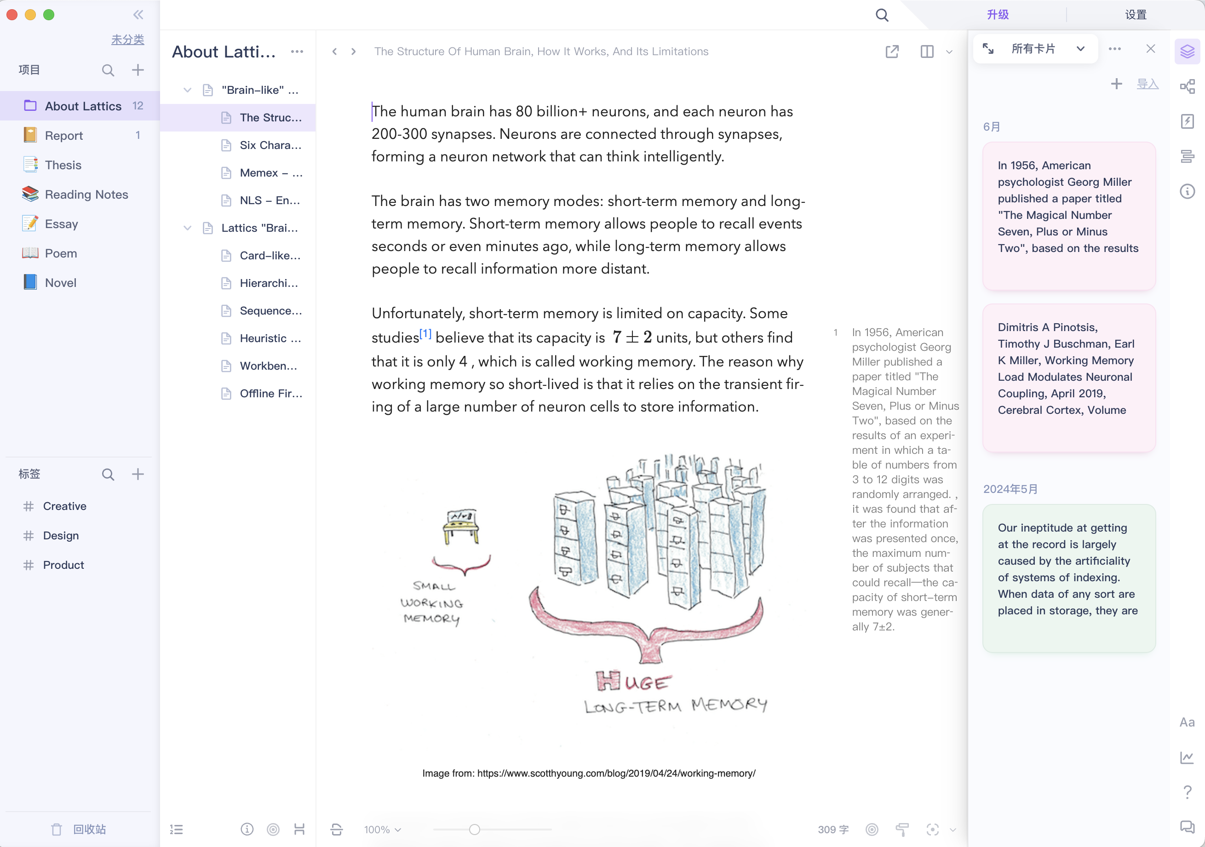Open the Six Chara... document
Image resolution: width=1205 pixels, height=847 pixels.
click(238, 145)
